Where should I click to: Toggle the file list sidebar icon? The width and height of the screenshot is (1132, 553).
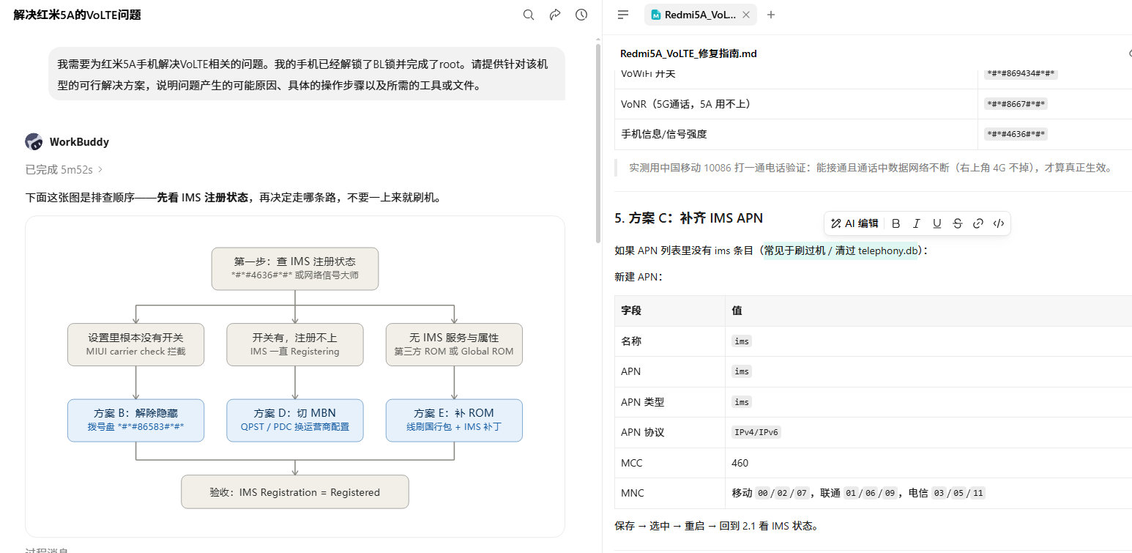[623, 15]
